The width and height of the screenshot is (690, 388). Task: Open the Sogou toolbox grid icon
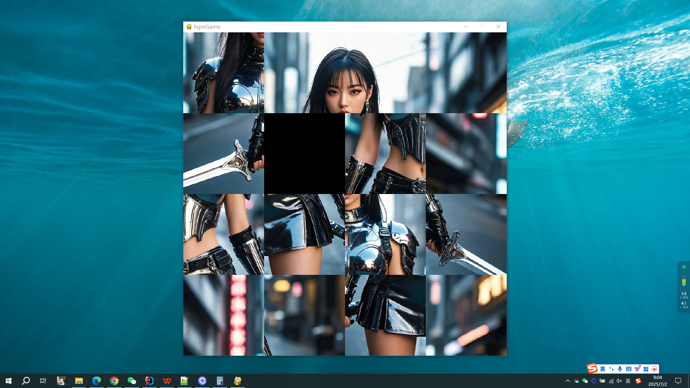pos(646,369)
